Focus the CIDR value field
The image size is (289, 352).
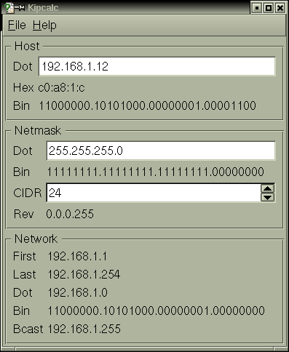[154, 193]
